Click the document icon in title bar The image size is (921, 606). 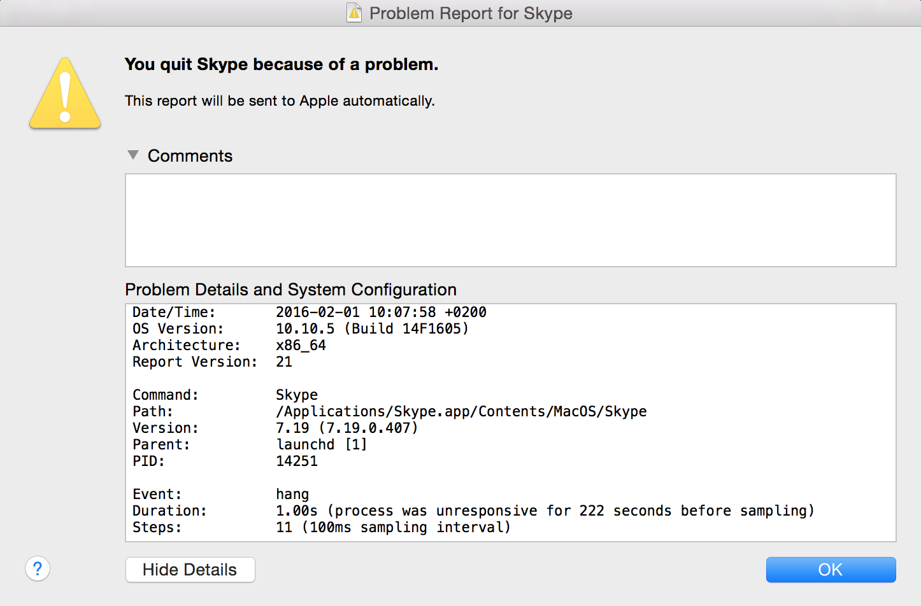click(x=354, y=13)
